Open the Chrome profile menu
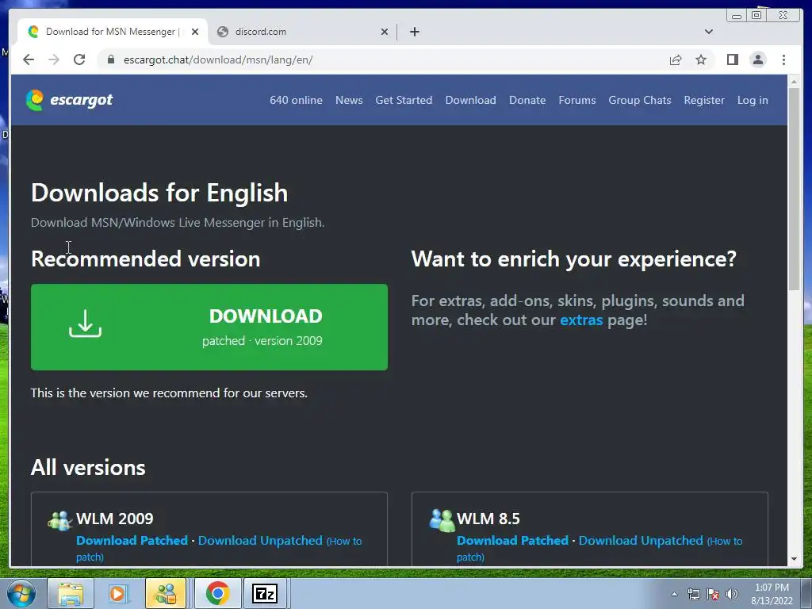This screenshot has height=609, width=812. [757, 59]
